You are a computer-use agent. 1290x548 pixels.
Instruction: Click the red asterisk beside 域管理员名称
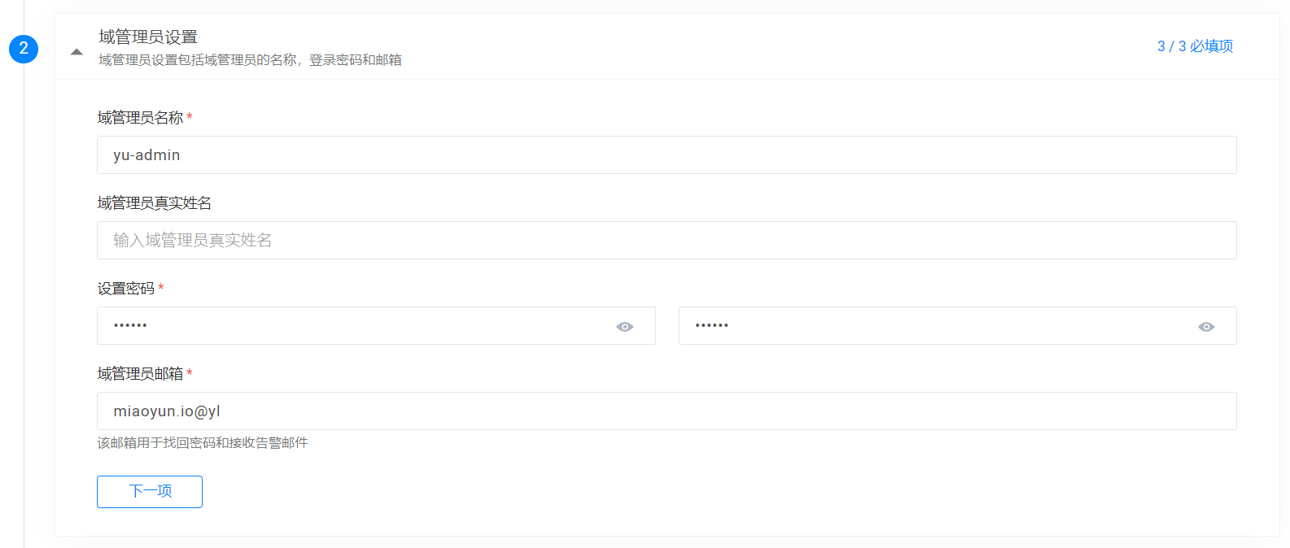click(190, 118)
